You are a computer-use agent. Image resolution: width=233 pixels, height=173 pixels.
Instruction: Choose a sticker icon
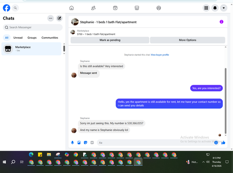tap(85, 142)
